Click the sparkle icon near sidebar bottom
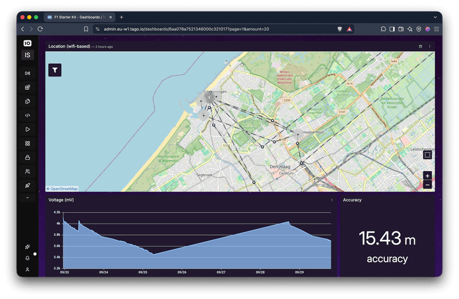This screenshot has height=299, width=459. pyautogui.click(x=27, y=247)
